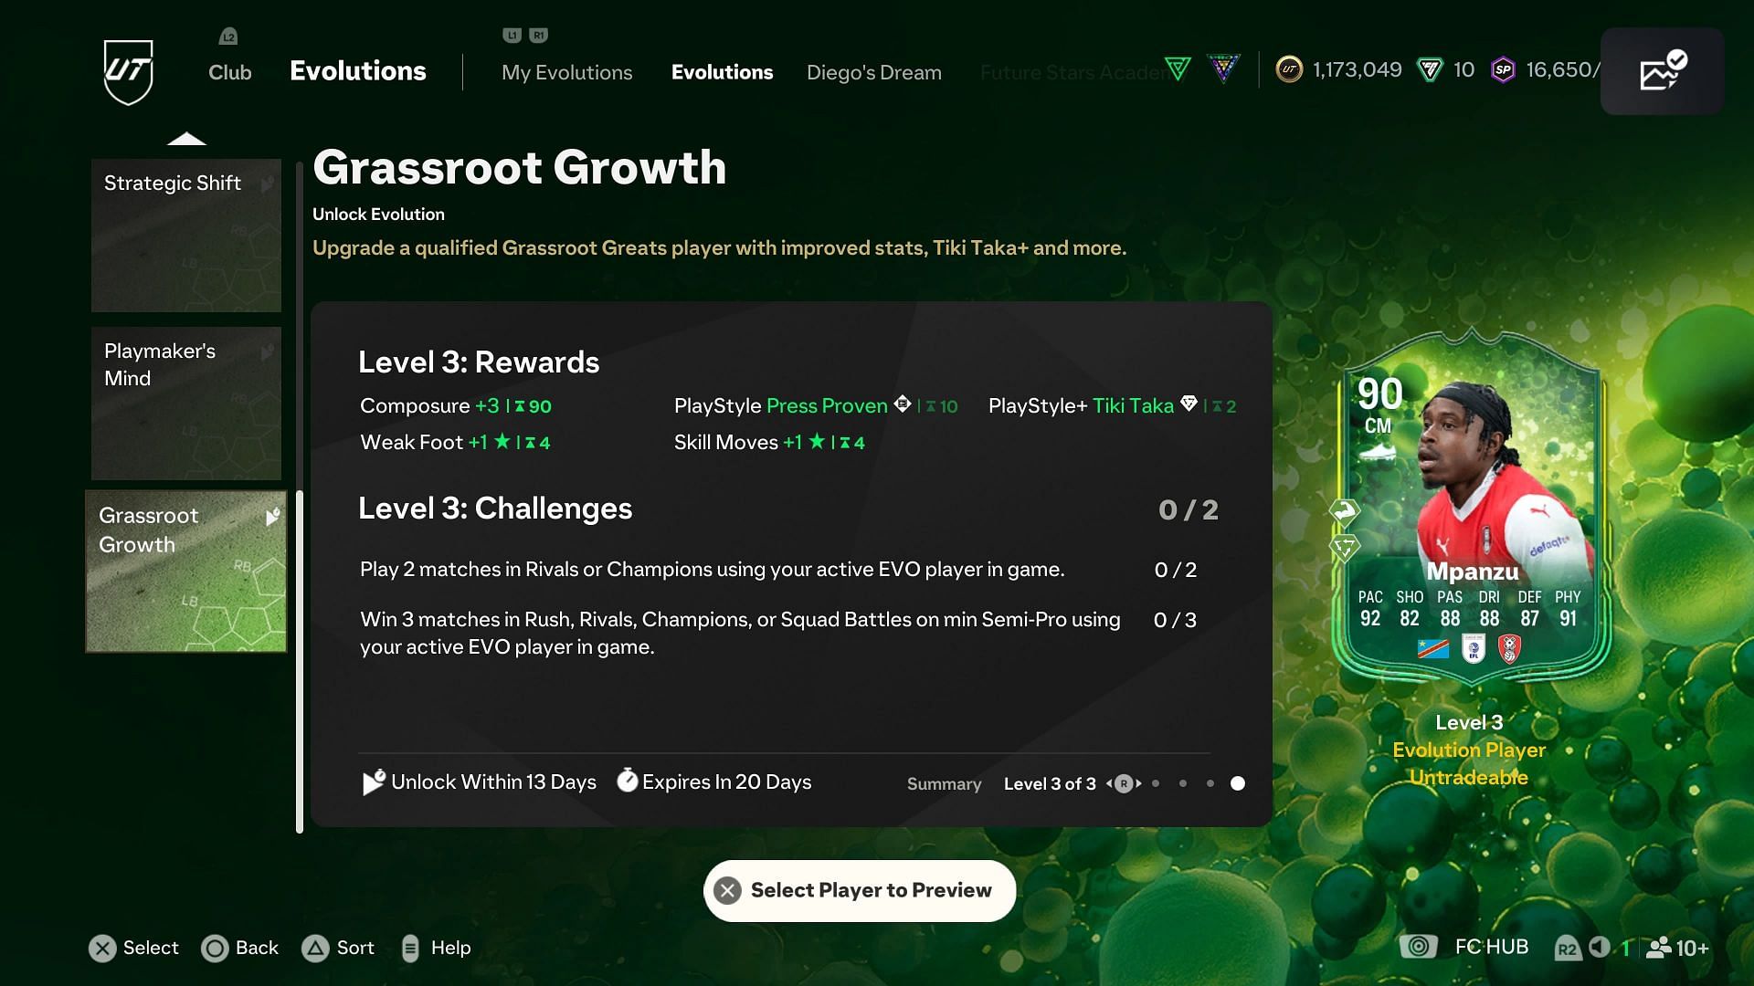Select the green triangle download icon

(1179, 69)
